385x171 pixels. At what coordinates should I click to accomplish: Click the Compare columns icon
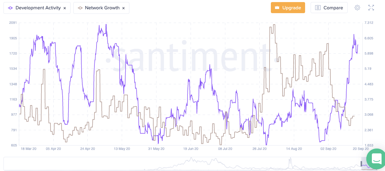(318, 8)
